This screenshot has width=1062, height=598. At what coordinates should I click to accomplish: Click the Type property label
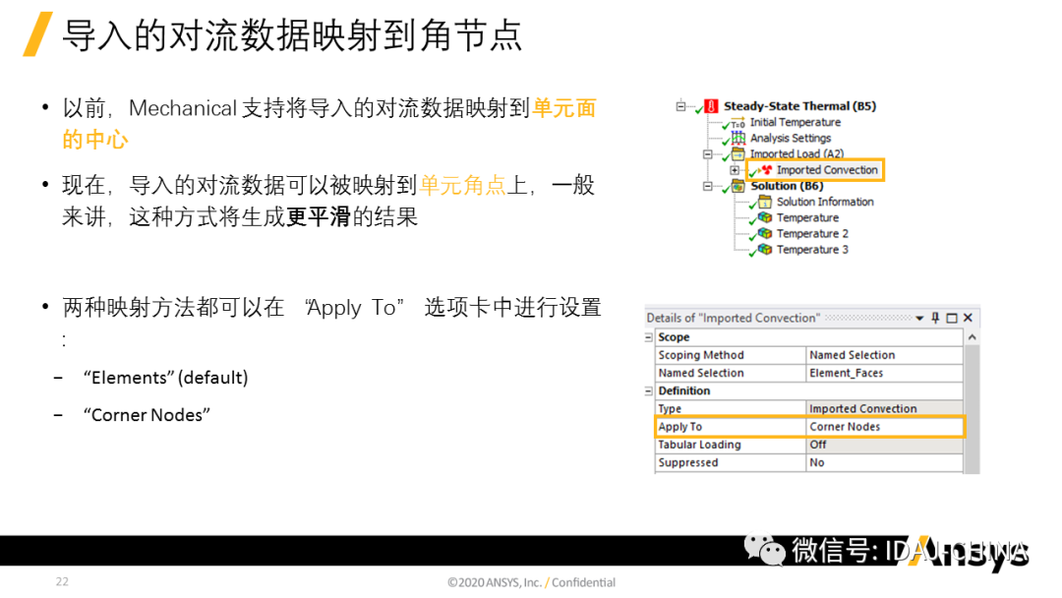[x=670, y=409]
